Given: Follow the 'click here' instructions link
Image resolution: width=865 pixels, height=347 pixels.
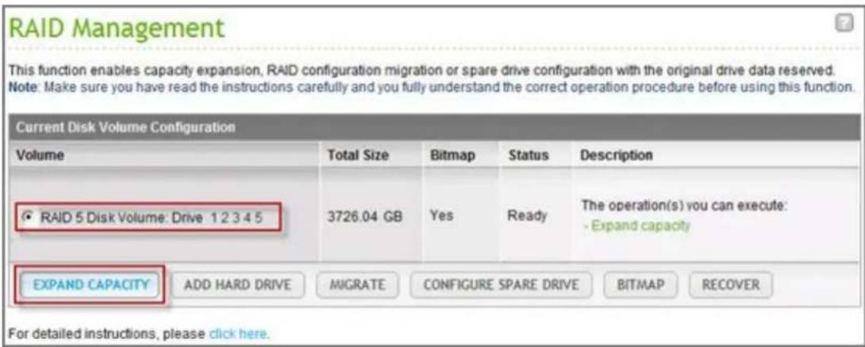Looking at the screenshot, I should click(239, 334).
